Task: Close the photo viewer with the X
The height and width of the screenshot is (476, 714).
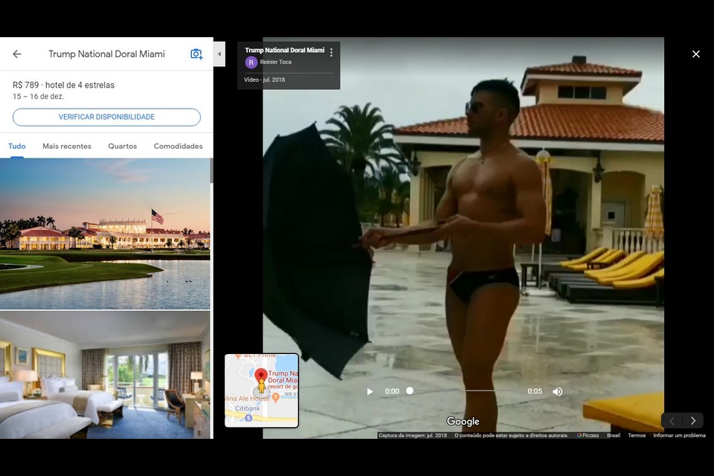Action: [696, 54]
